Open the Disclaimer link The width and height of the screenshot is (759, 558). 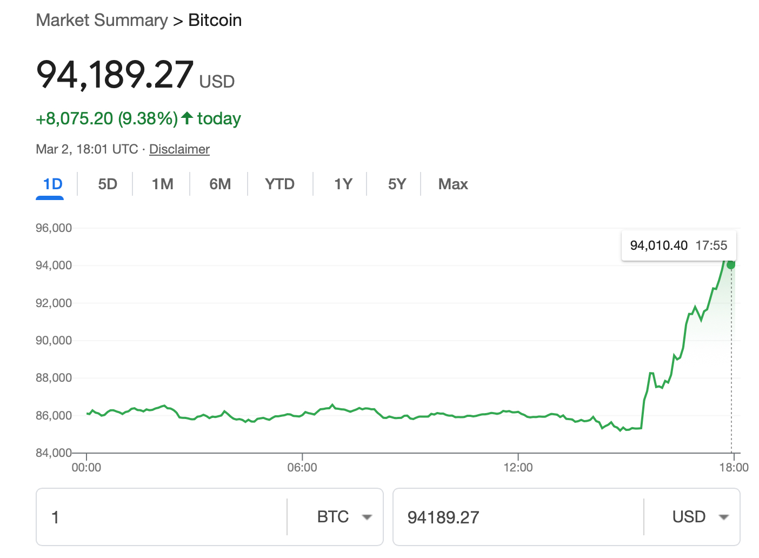click(x=179, y=149)
